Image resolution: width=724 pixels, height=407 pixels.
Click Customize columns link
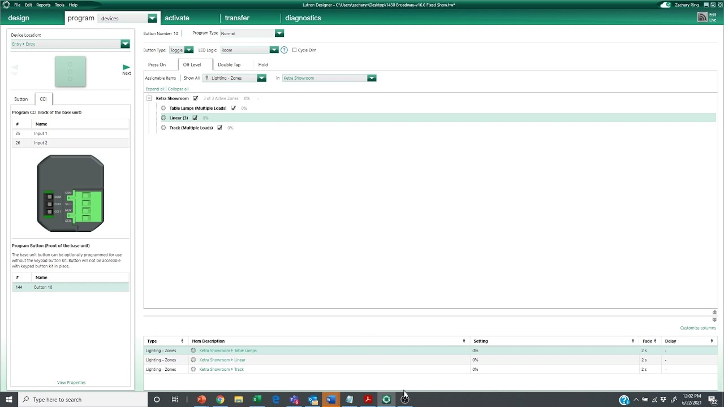(x=698, y=328)
